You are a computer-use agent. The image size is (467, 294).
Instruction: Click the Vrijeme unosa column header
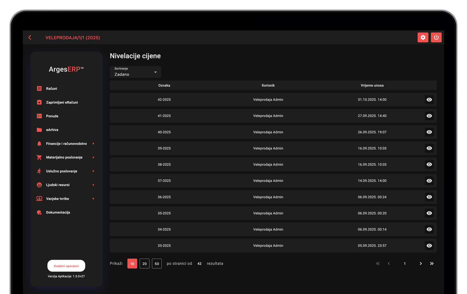[x=372, y=85]
